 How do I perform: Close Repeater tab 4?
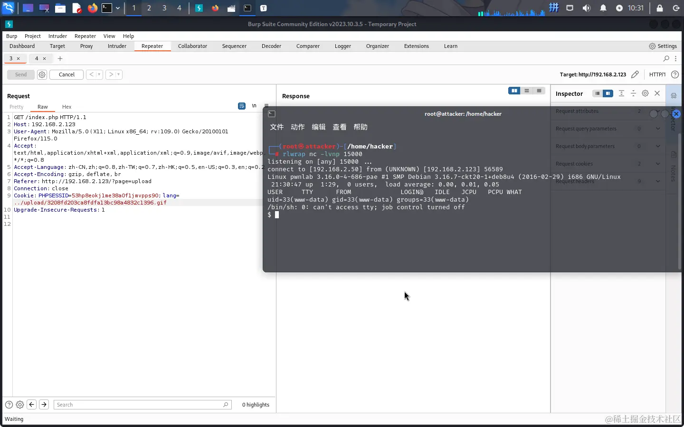click(x=45, y=59)
